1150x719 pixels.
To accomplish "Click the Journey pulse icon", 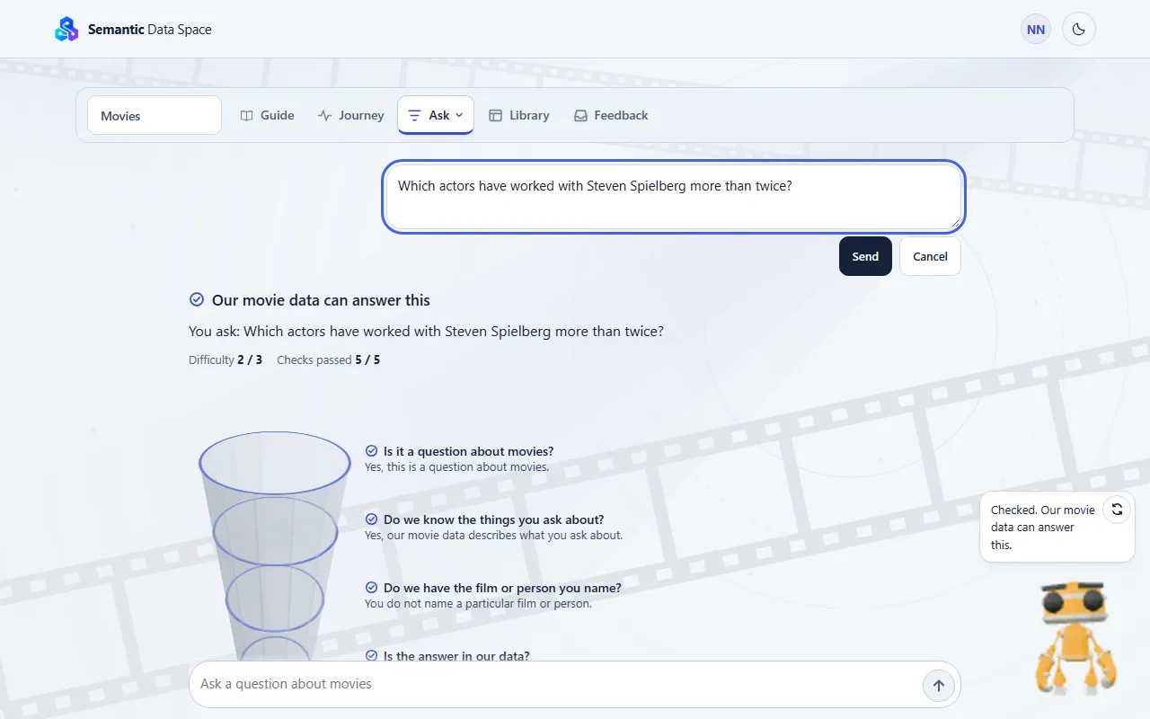I will point(325,115).
